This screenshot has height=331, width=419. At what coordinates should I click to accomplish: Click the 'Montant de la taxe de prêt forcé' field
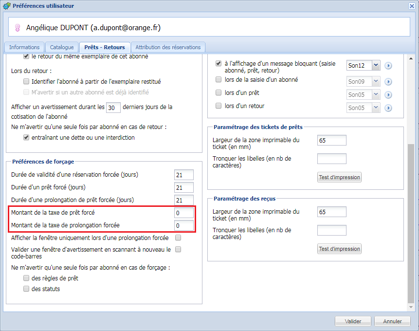(x=184, y=213)
